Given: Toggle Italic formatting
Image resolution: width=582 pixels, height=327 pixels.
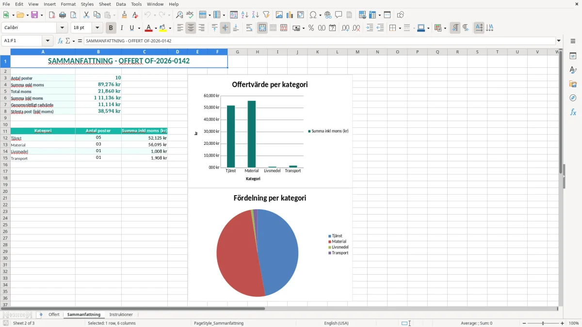Looking at the screenshot, I should 121,28.
